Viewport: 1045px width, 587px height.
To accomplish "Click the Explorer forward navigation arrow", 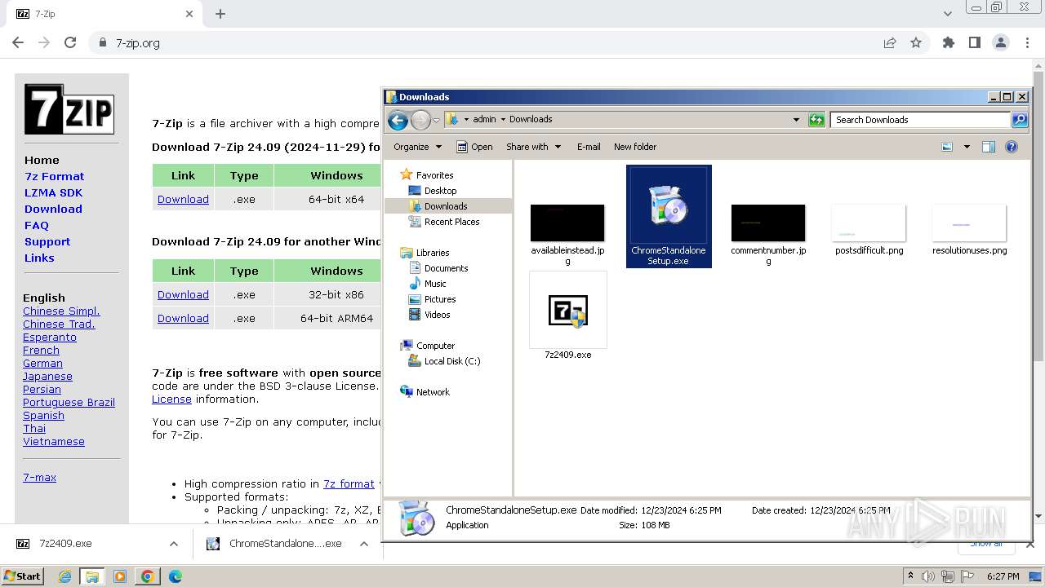I will (x=420, y=121).
